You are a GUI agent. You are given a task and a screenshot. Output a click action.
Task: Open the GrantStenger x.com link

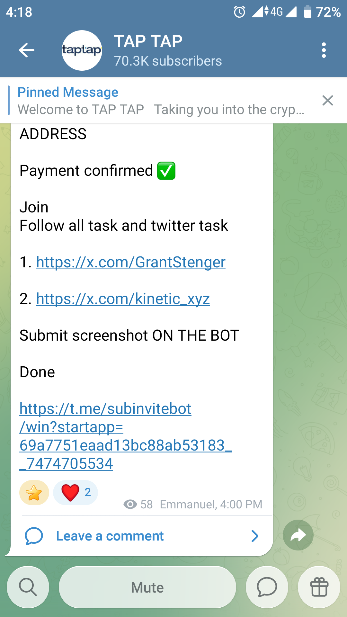131,262
